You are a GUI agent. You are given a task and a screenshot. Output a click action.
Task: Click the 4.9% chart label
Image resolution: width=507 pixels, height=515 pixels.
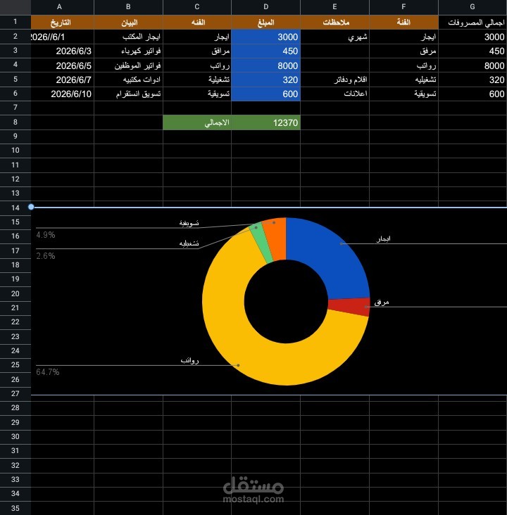[x=46, y=235]
